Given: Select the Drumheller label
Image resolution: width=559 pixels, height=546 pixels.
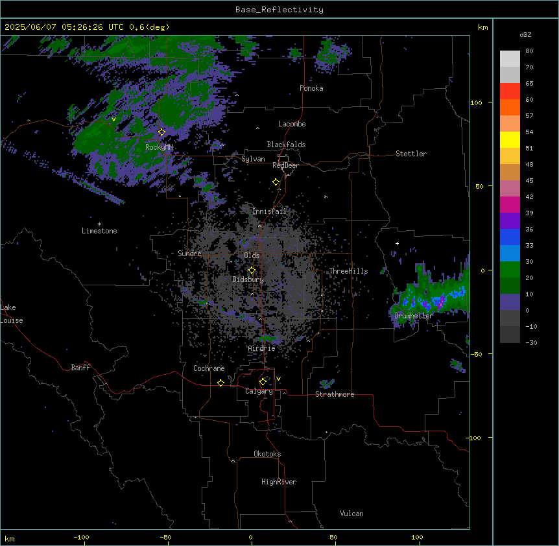Looking at the screenshot, I should [414, 316].
